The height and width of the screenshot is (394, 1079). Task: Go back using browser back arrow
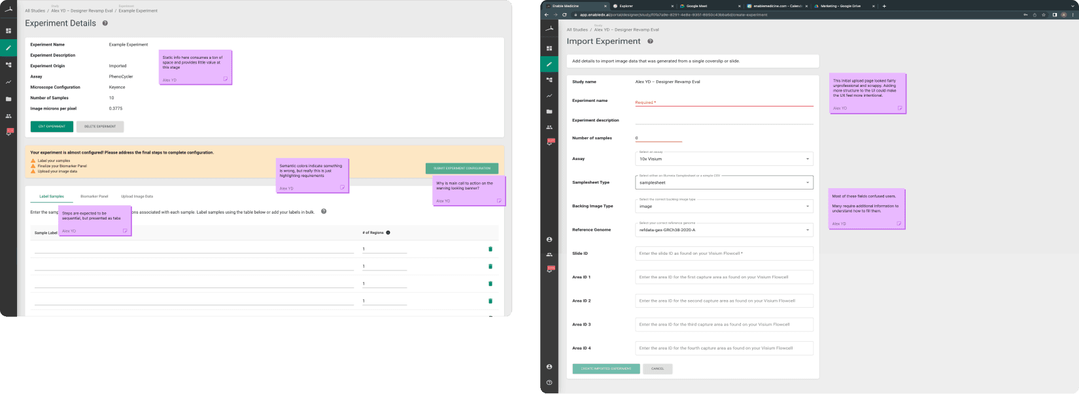[547, 14]
